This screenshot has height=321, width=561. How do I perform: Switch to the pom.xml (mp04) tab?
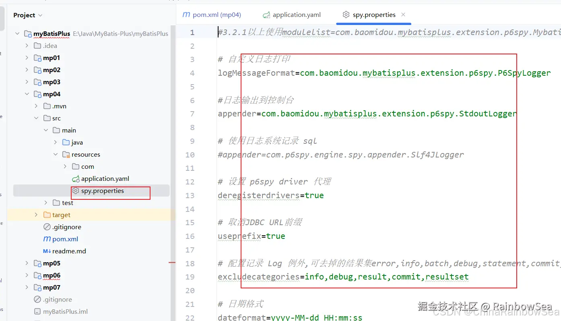pyautogui.click(x=212, y=15)
